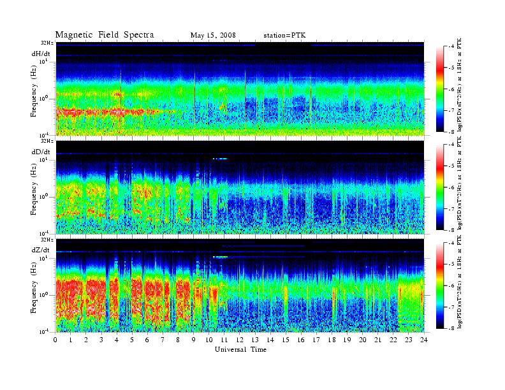
Task: Click the Frequency (Hz) label of the dD/dt panel
Action: coord(34,191)
